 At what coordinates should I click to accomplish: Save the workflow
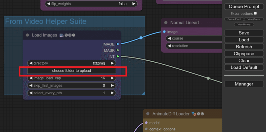pyautogui.click(x=244, y=33)
